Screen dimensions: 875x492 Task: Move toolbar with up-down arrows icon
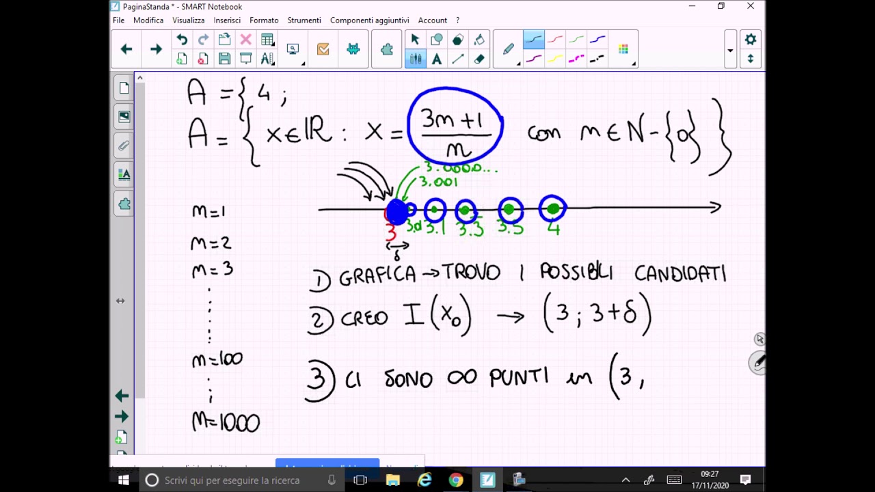point(751,59)
